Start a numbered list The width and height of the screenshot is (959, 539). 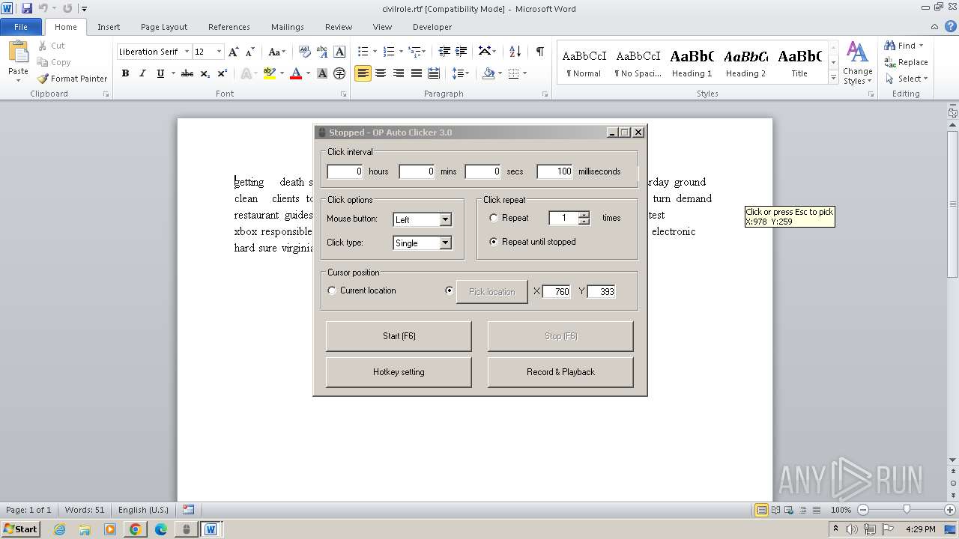click(x=388, y=52)
